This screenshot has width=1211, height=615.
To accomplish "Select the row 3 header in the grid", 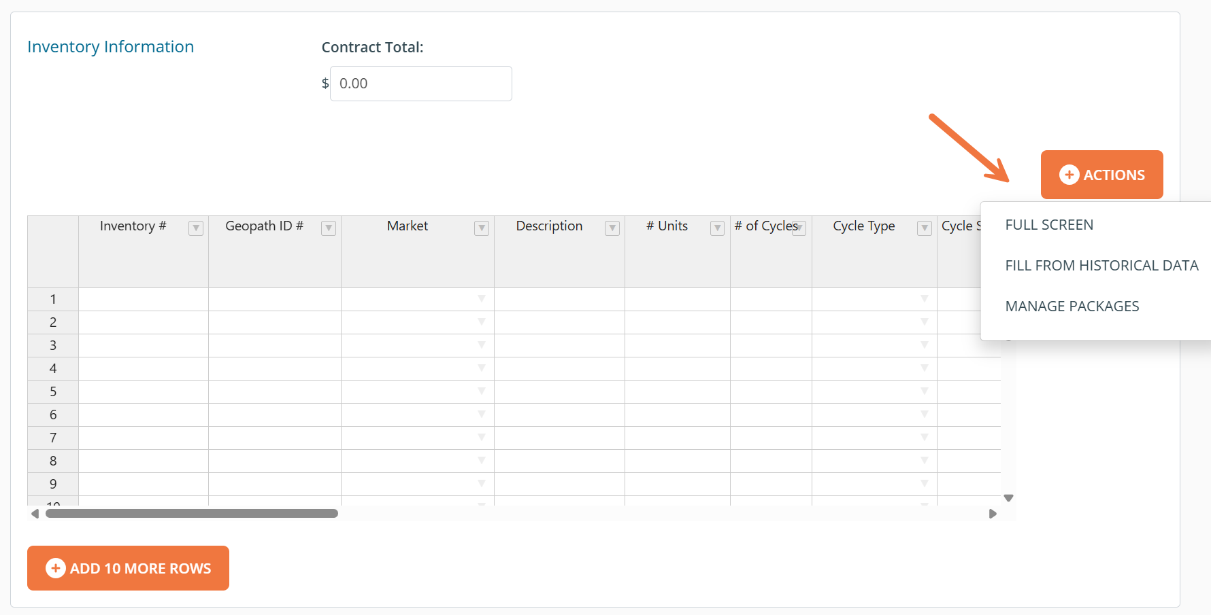I will (x=53, y=345).
